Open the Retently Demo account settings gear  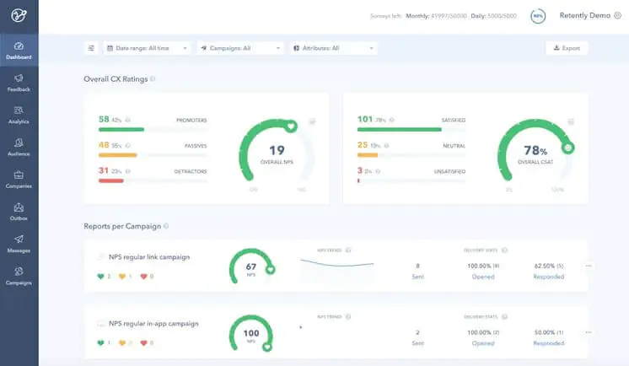point(618,16)
